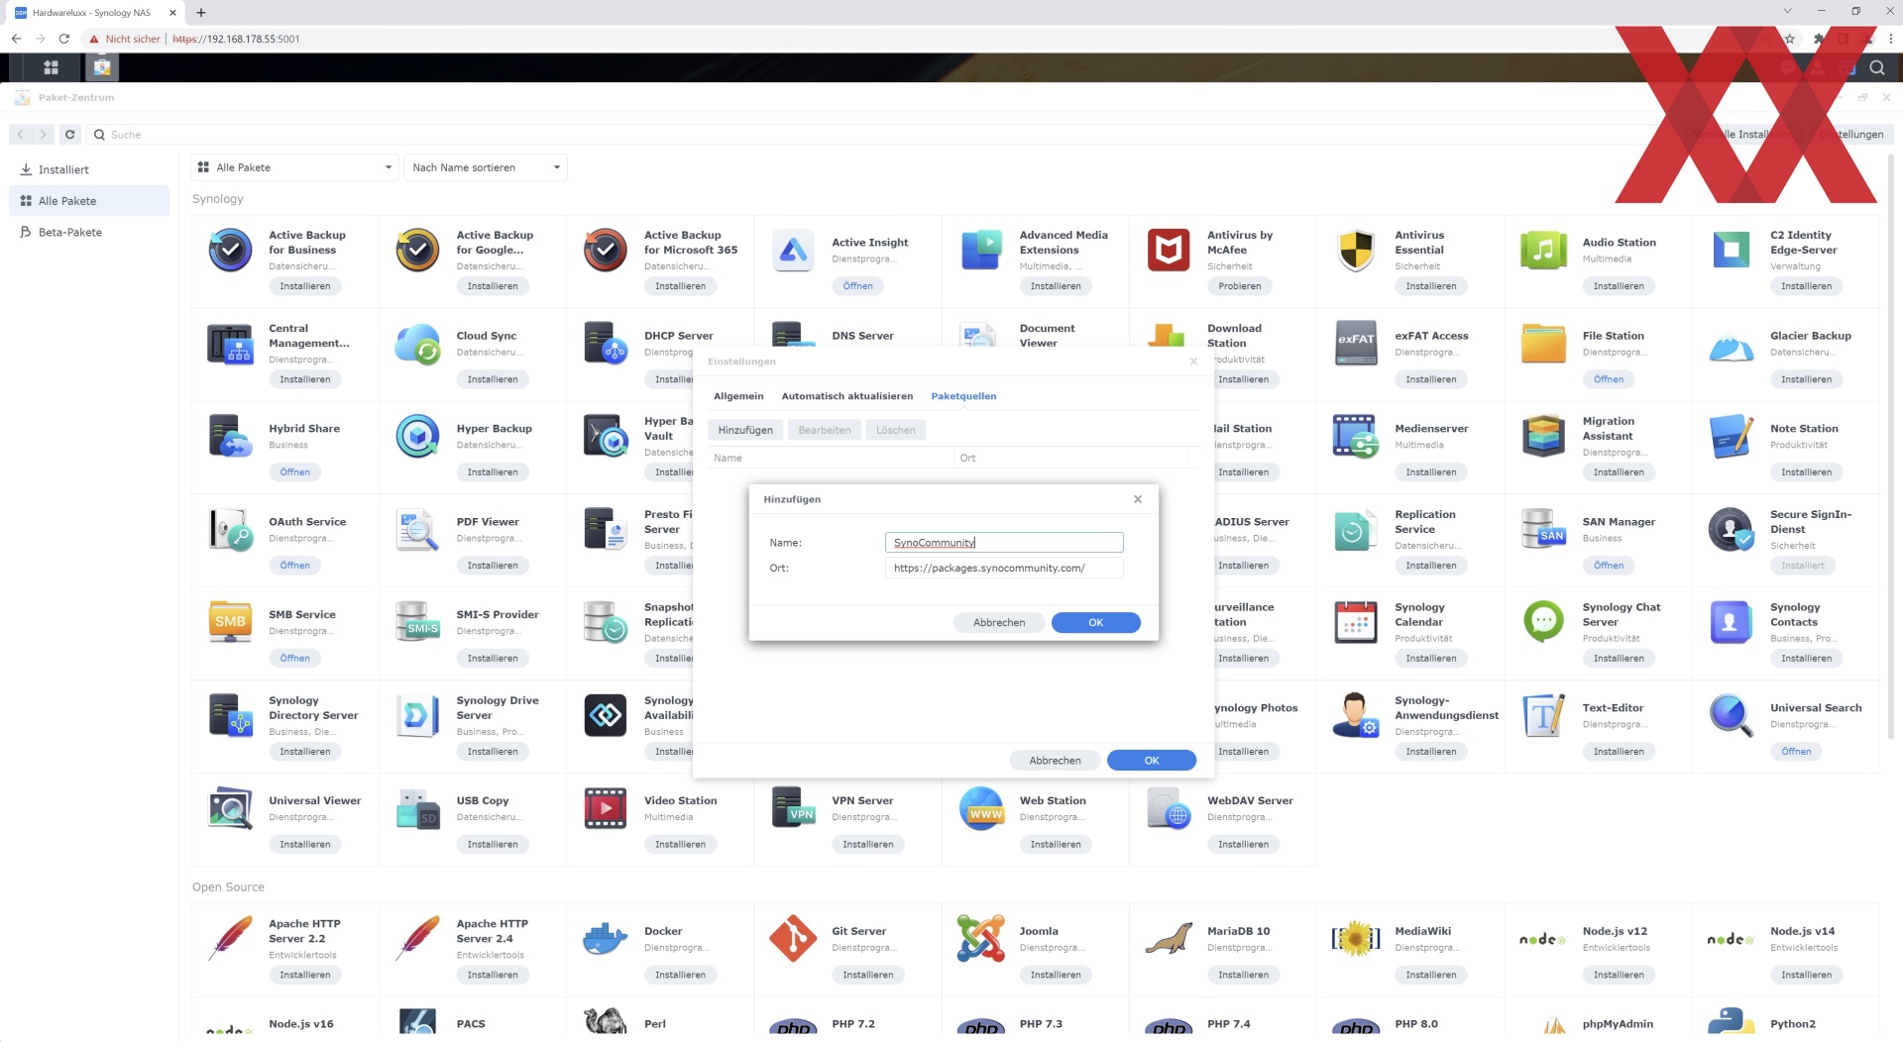Open the DSM main menu icon

pos(51,67)
